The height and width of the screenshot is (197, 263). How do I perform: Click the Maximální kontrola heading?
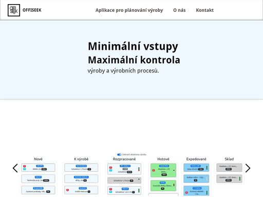(x=134, y=60)
